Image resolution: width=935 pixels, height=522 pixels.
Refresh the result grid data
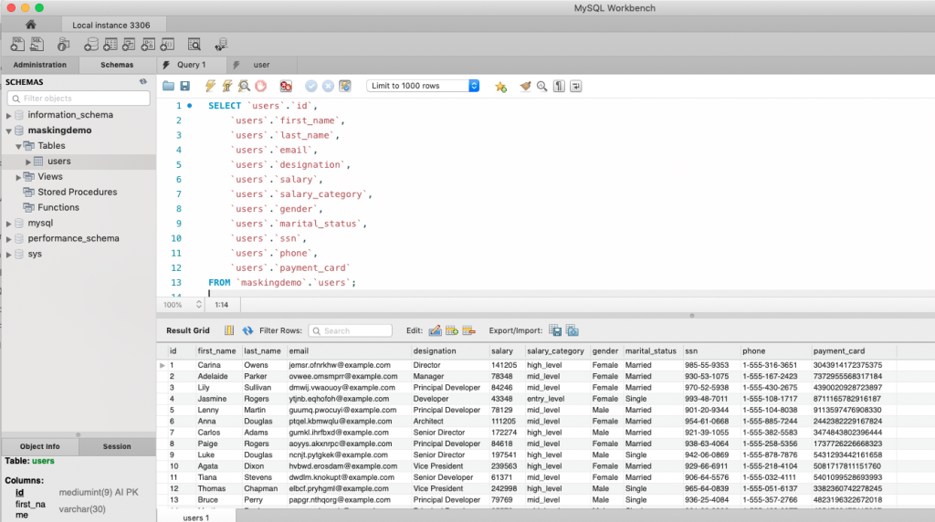247,330
